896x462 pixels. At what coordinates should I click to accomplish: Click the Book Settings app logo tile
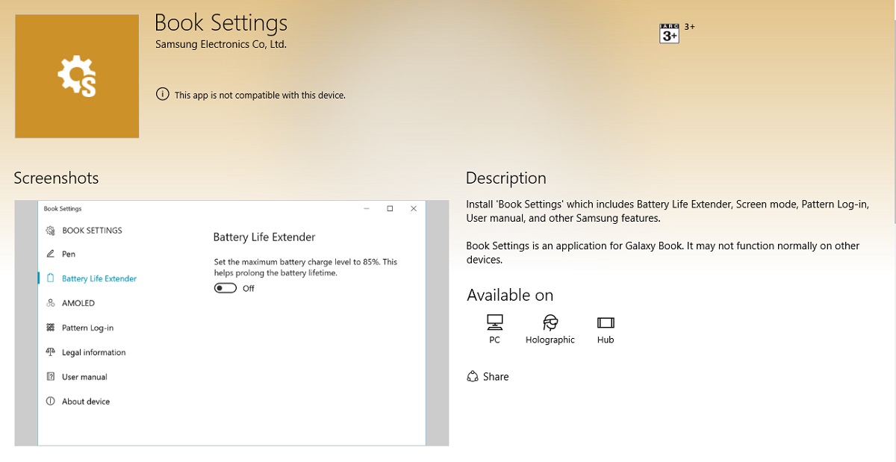click(77, 76)
